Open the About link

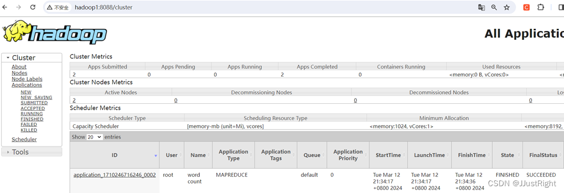point(19,67)
